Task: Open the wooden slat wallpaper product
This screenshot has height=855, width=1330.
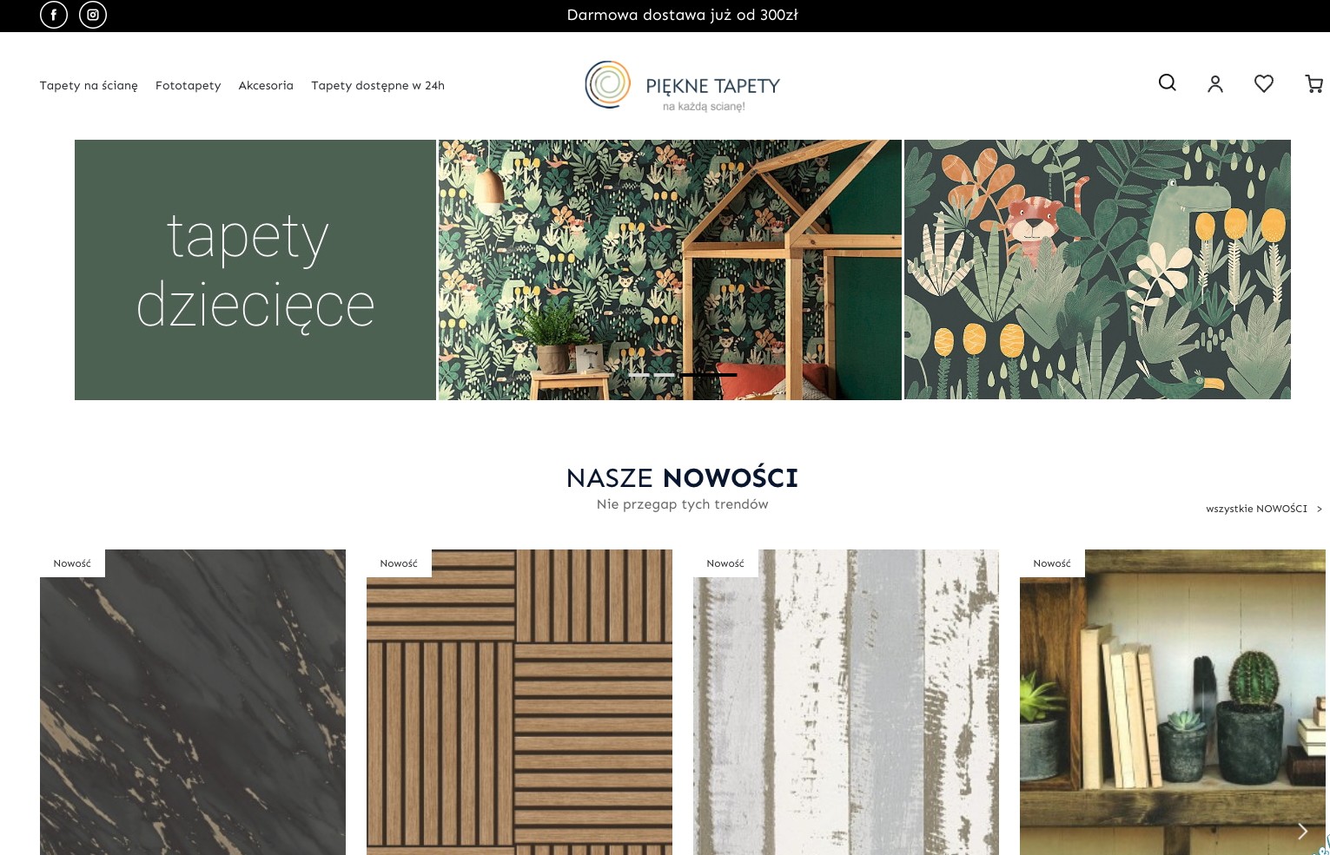Action: [519, 702]
